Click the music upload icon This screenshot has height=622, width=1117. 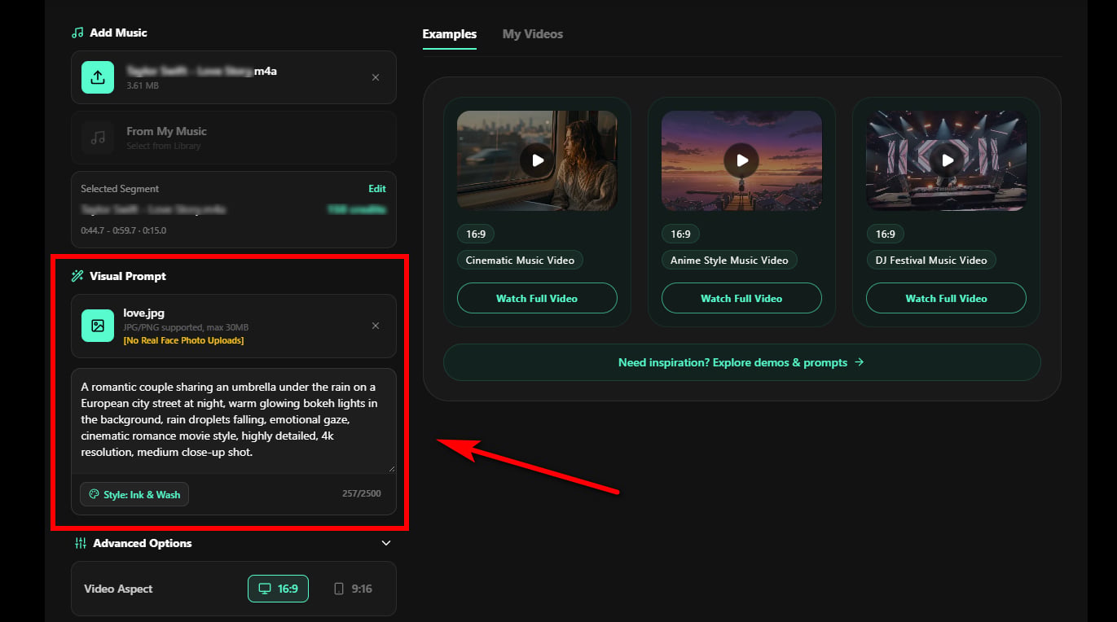97,77
